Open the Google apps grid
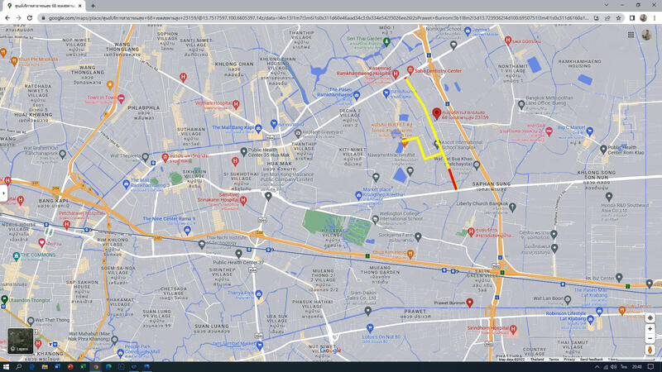 [631, 35]
